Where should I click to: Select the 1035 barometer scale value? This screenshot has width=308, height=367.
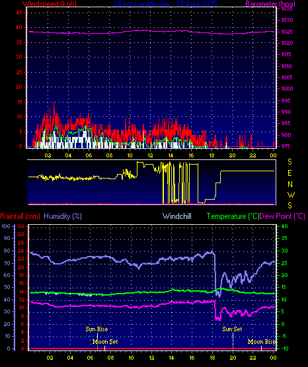click(287, 9)
